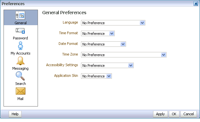This screenshot has width=200, height=122.
Task: Expand the Application Skin dropdown arrow
Action: pos(109,76)
